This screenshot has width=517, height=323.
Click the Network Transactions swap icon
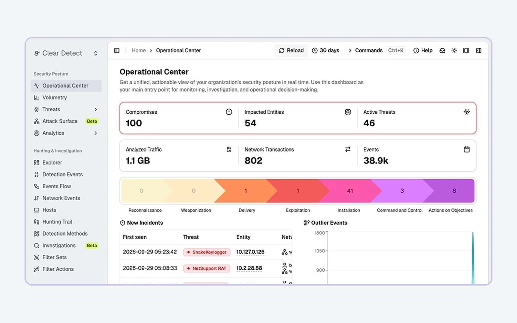click(x=348, y=149)
